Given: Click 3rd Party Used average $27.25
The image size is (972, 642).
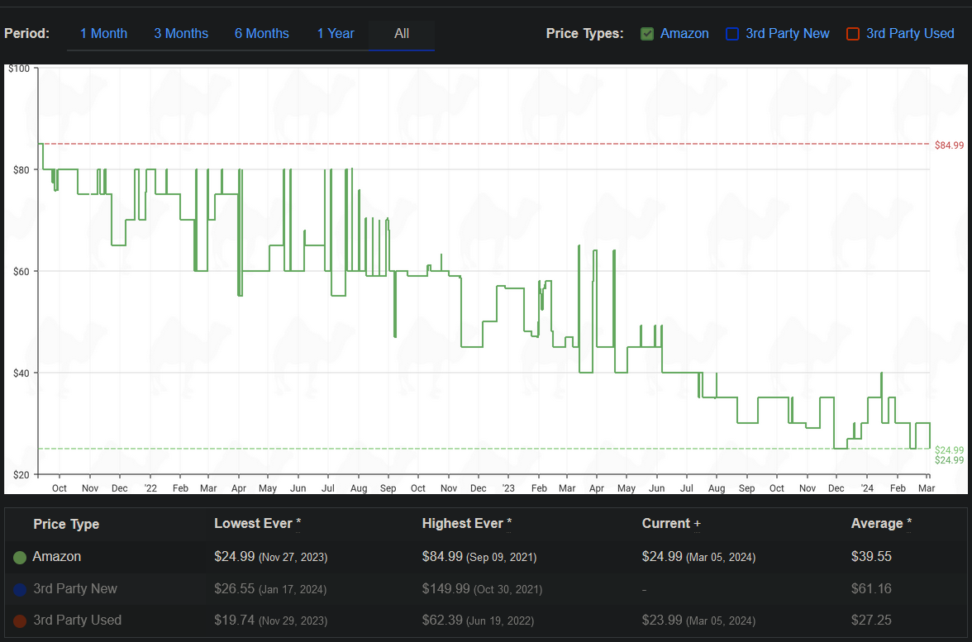Looking at the screenshot, I should [871, 621].
